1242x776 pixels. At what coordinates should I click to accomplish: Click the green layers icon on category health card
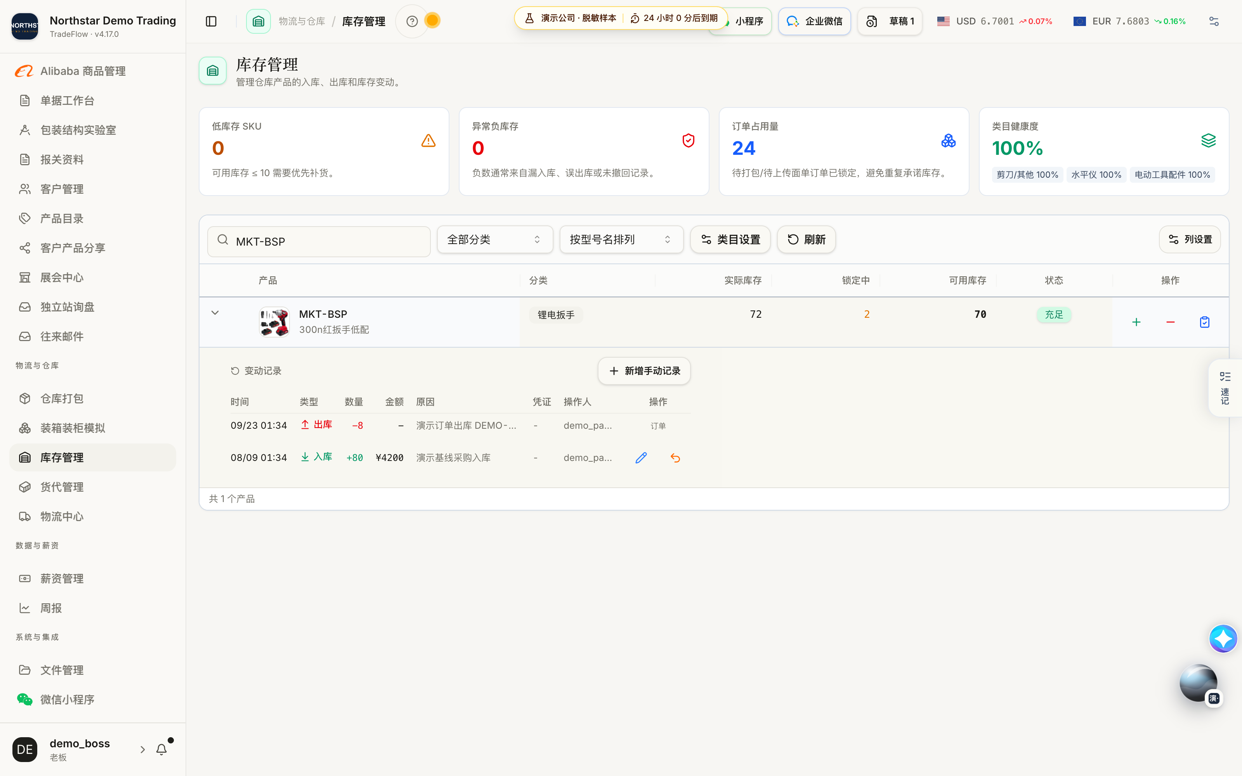point(1208,140)
